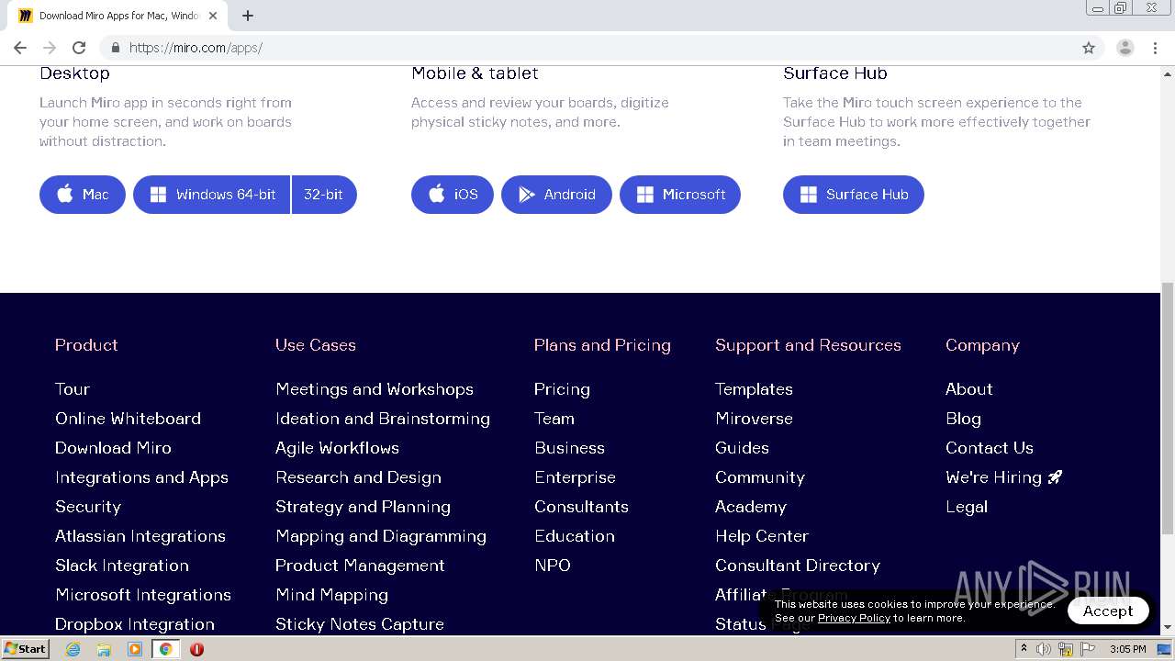Open a new browser tab
This screenshot has width=1175, height=661.
point(248,16)
